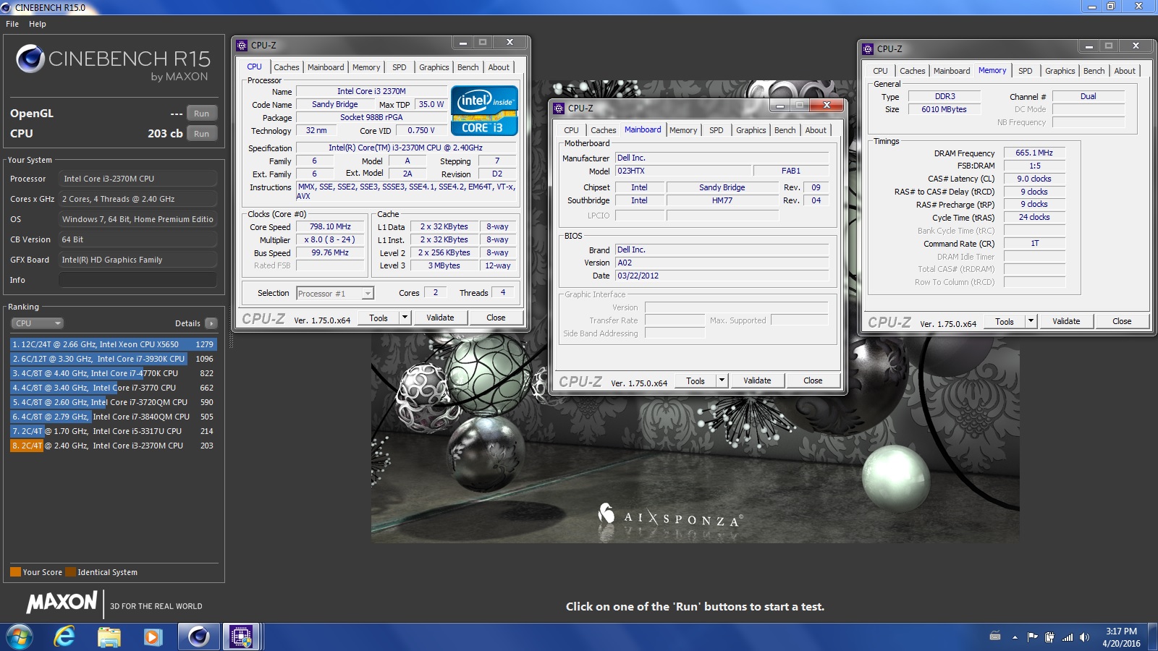
Task: Click Close in the Mainboard CPU-Z window
Action: [813, 380]
